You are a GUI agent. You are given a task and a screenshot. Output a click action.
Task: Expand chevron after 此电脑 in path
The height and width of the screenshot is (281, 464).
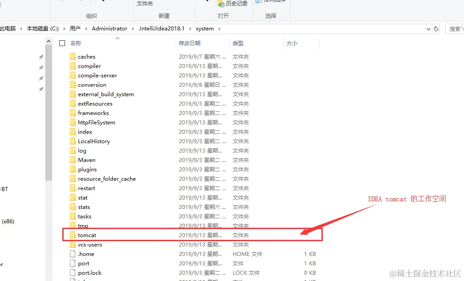(x=21, y=29)
